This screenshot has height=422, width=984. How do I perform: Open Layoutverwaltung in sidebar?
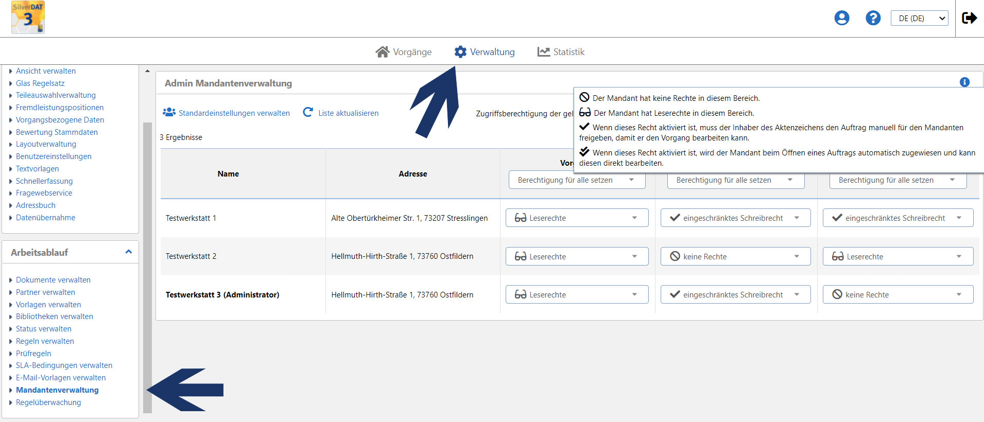click(x=46, y=144)
